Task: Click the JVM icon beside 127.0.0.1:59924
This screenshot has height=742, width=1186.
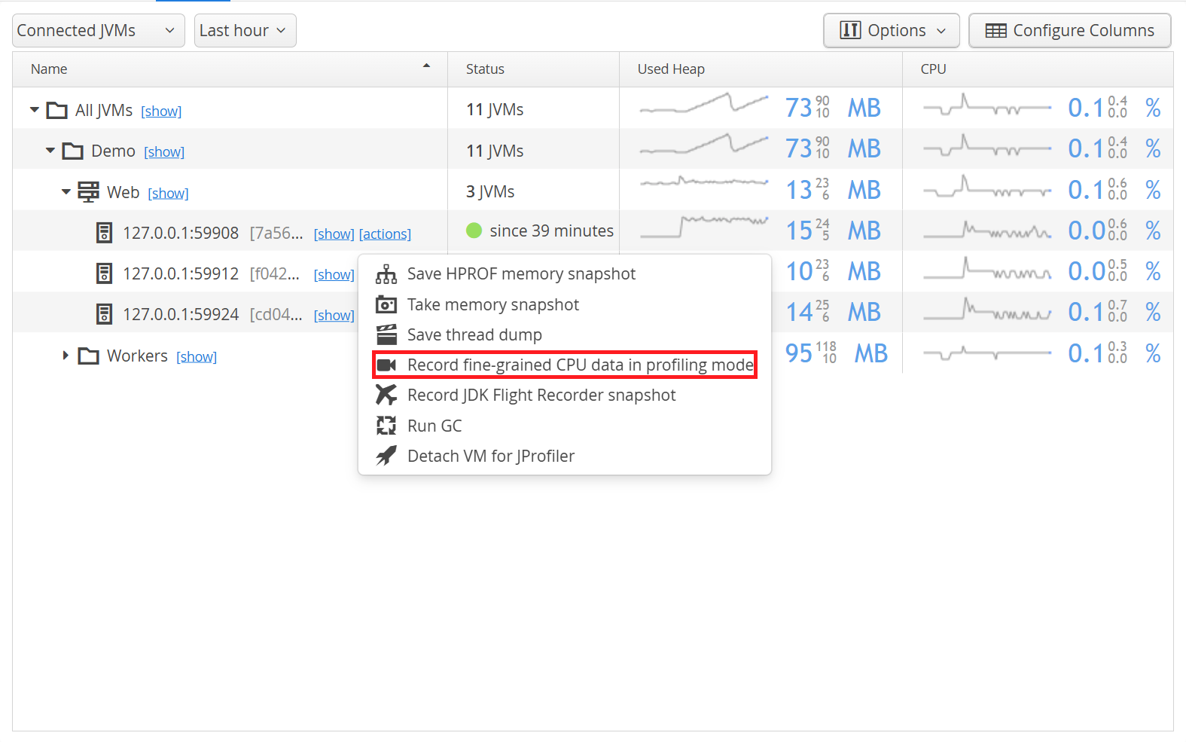Action: [x=105, y=314]
